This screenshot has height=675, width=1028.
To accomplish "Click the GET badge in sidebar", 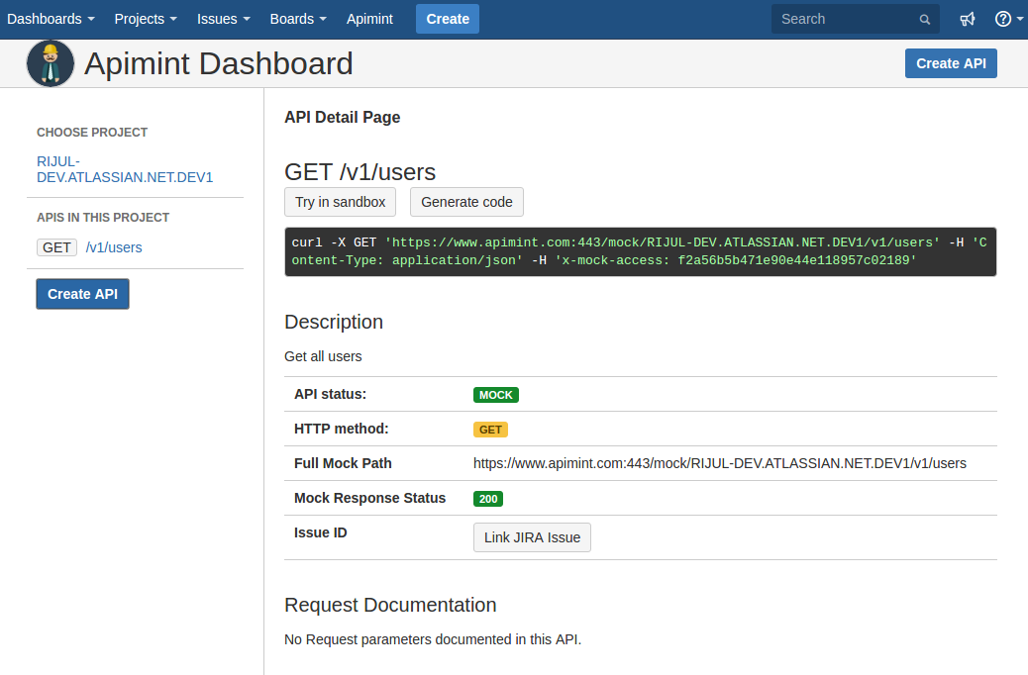I will click(57, 247).
